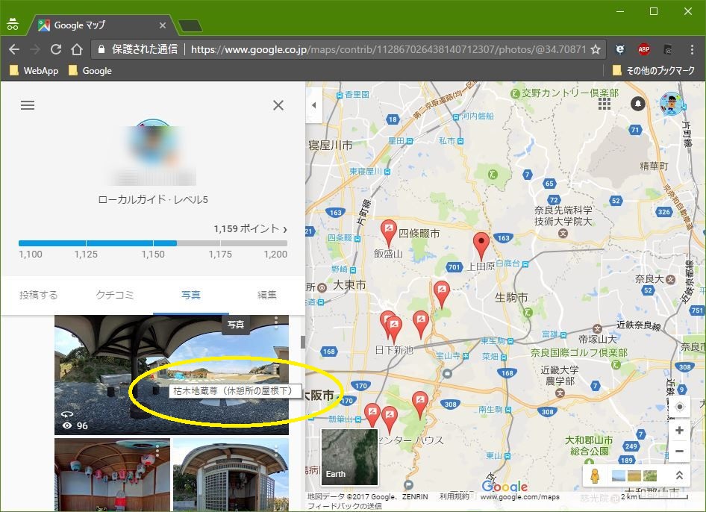Click the 生駒市 map label
706x512 pixels.
[511, 298]
